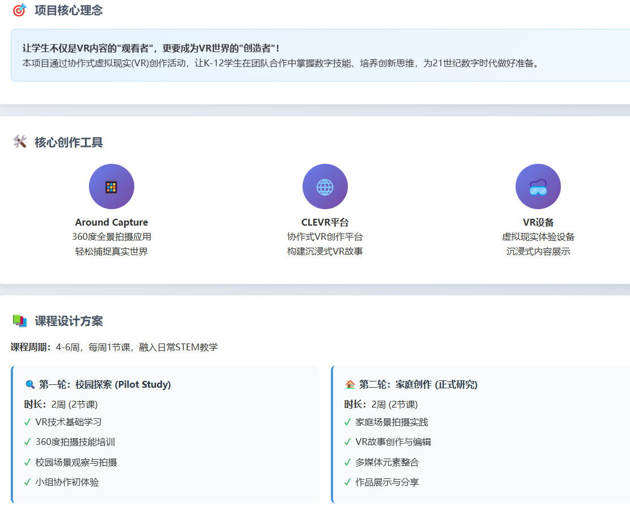
Task: Click the Around Capture title text
Action: pyautogui.click(x=112, y=222)
